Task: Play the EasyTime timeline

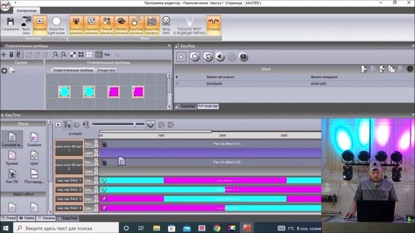Action: pyautogui.click(x=58, y=125)
